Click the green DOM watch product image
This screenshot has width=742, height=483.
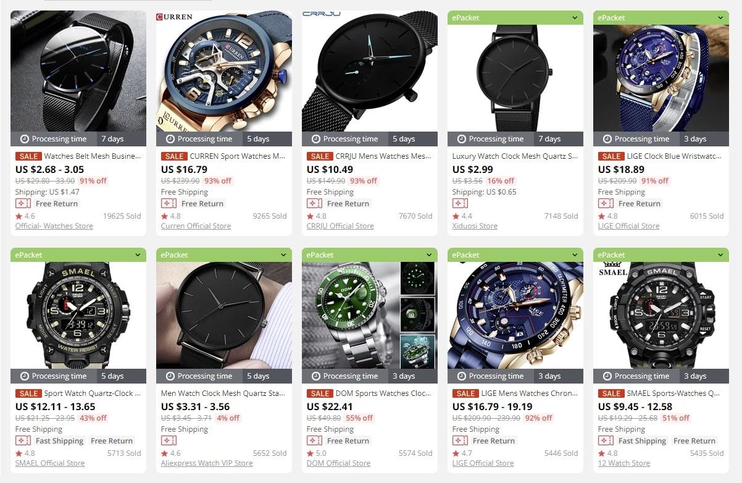coord(350,315)
